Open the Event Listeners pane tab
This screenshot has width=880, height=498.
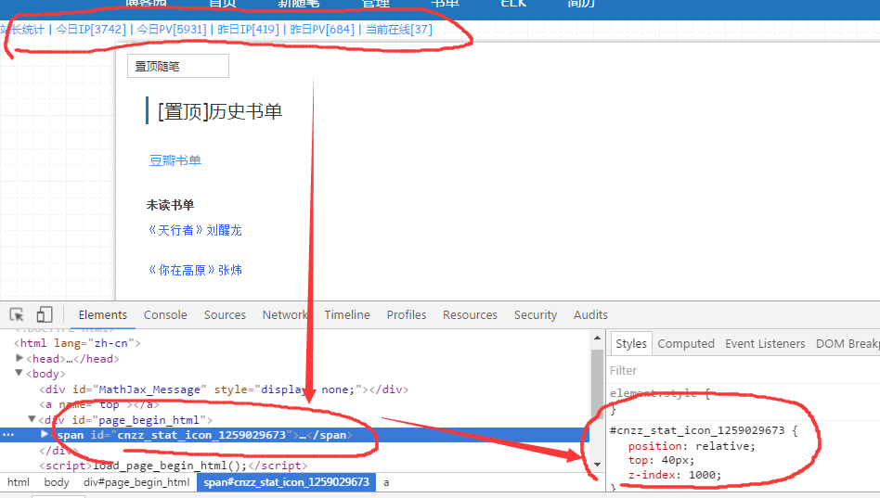click(x=765, y=343)
